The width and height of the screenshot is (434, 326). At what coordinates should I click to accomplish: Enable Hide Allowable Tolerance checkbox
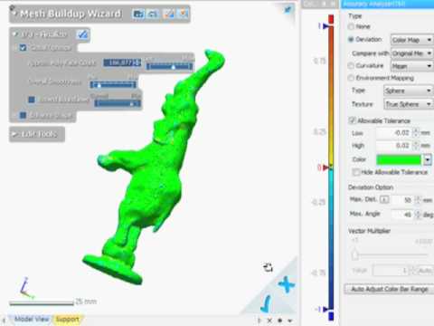coord(356,172)
